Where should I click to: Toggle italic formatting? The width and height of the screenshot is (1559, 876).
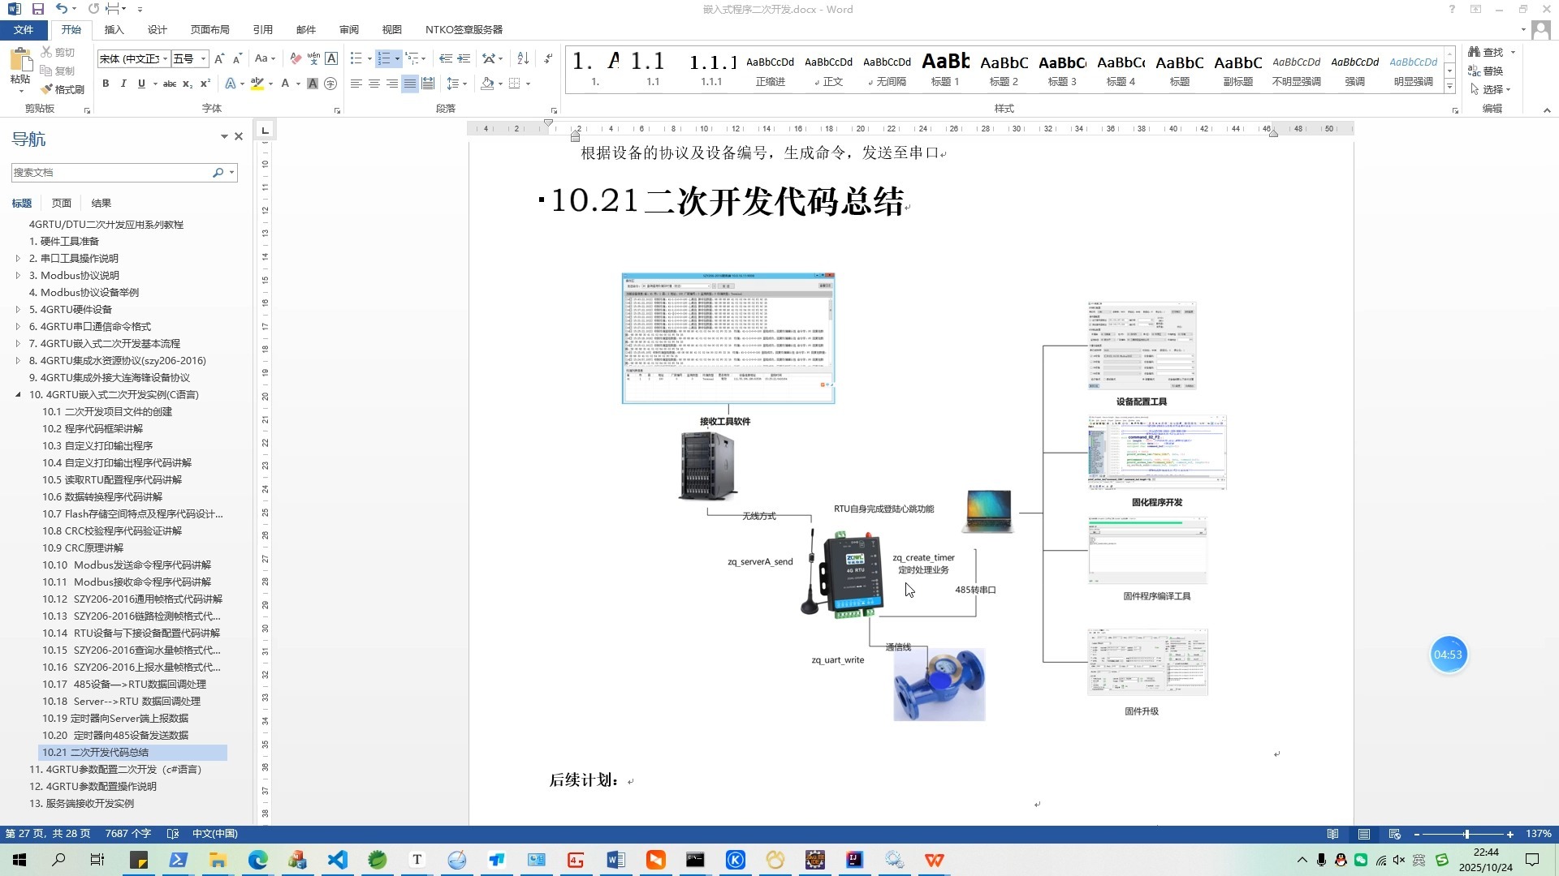pos(123,83)
